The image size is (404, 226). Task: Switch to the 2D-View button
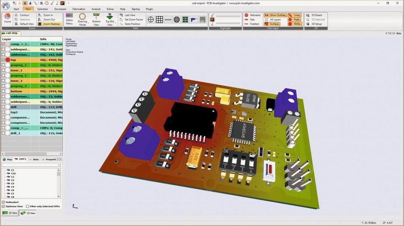coord(10,213)
